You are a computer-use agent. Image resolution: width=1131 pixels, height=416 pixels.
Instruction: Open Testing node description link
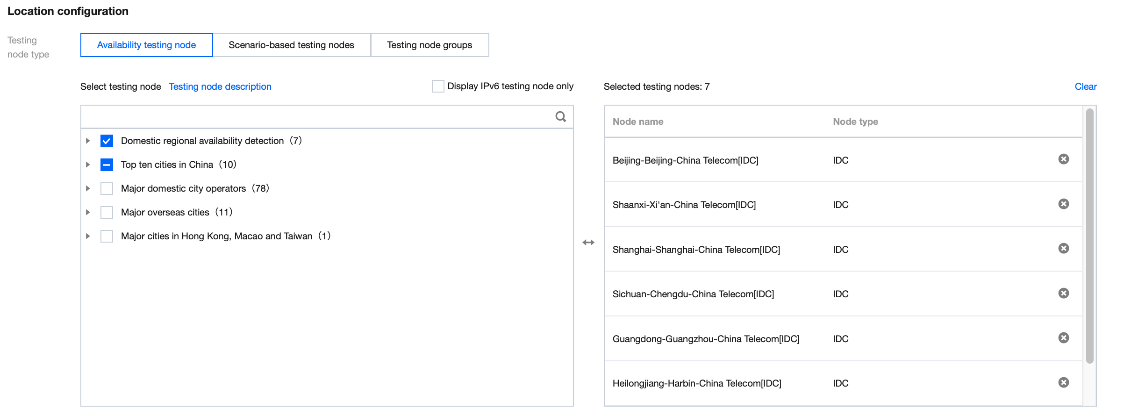pyautogui.click(x=220, y=86)
